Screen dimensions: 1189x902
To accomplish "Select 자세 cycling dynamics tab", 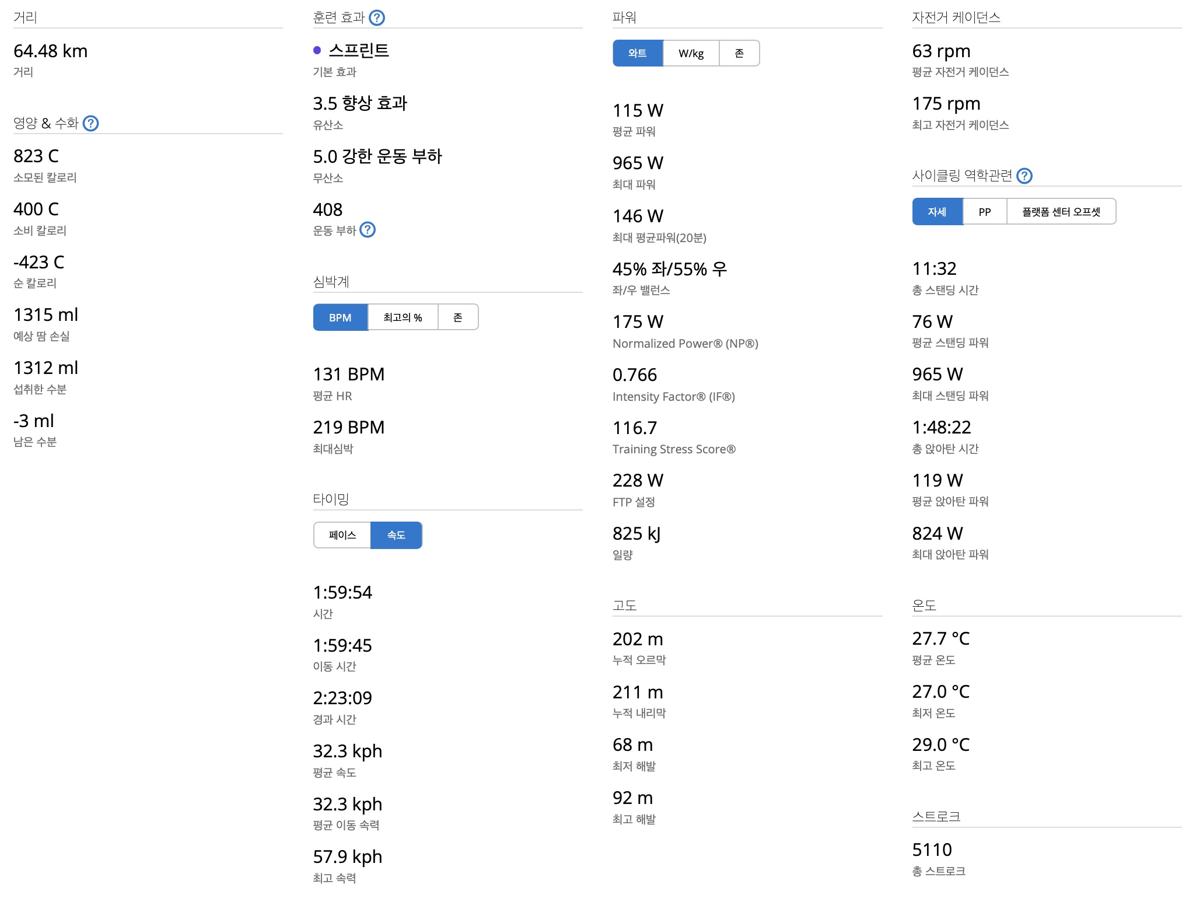I will tap(937, 212).
